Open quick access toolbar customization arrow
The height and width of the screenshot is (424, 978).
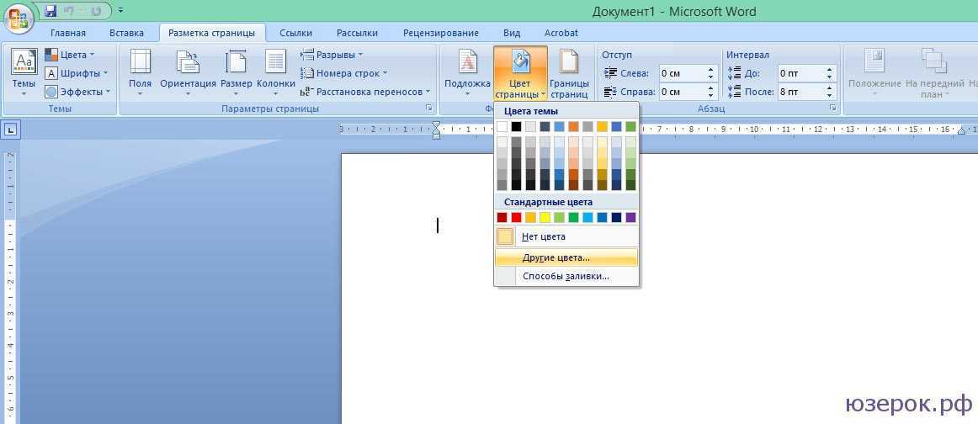coord(120,11)
